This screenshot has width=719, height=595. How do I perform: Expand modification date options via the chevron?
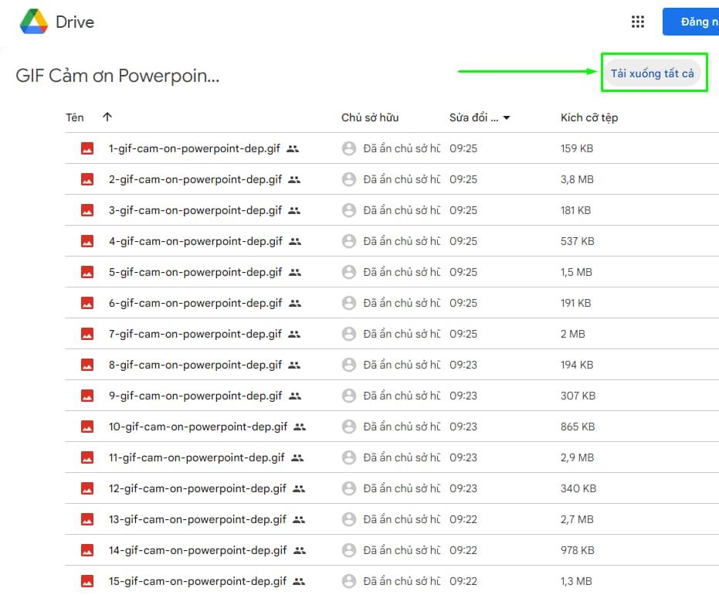pyautogui.click(x=506, y=117)
